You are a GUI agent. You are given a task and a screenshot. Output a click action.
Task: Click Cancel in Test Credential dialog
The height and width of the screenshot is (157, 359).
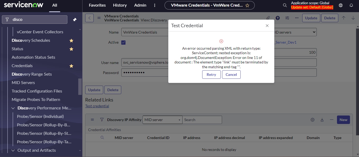pyautogui.click(x=231, y=75)
